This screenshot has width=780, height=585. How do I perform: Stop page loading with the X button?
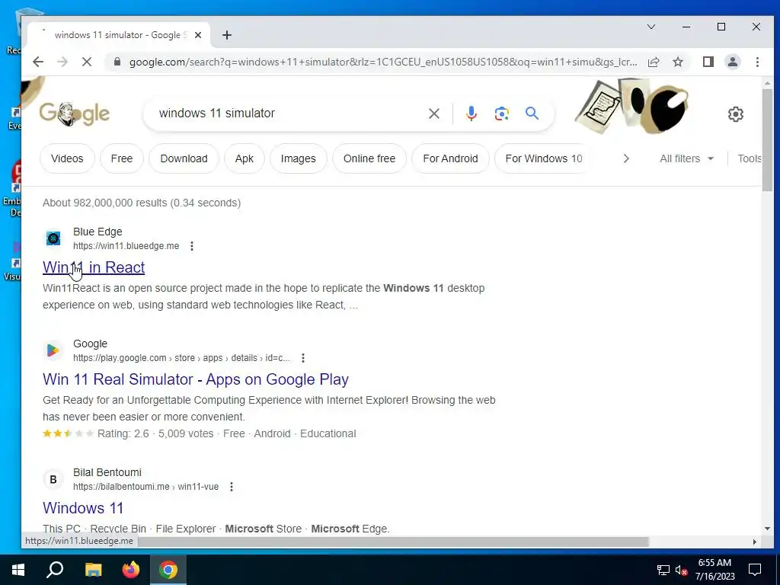point(87,62)
